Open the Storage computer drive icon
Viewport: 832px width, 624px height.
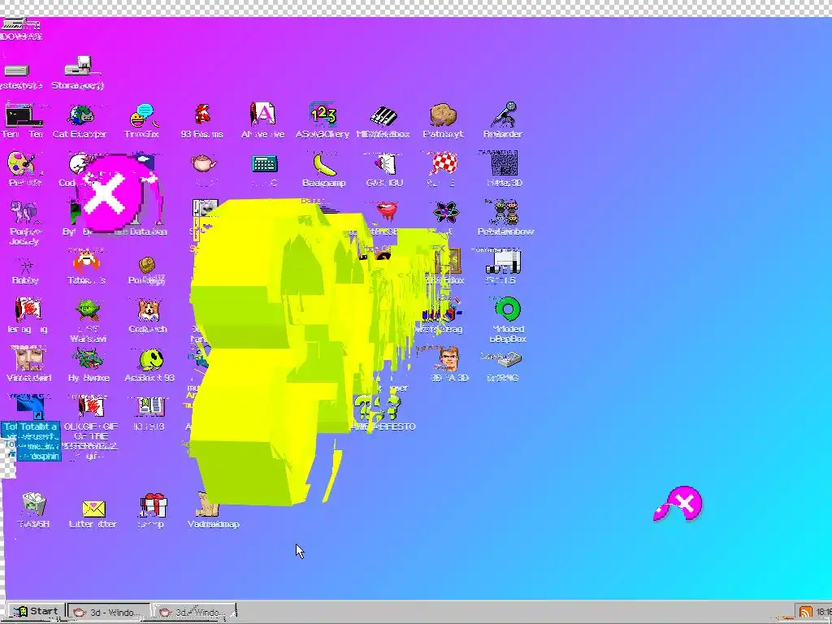(80, 66)
